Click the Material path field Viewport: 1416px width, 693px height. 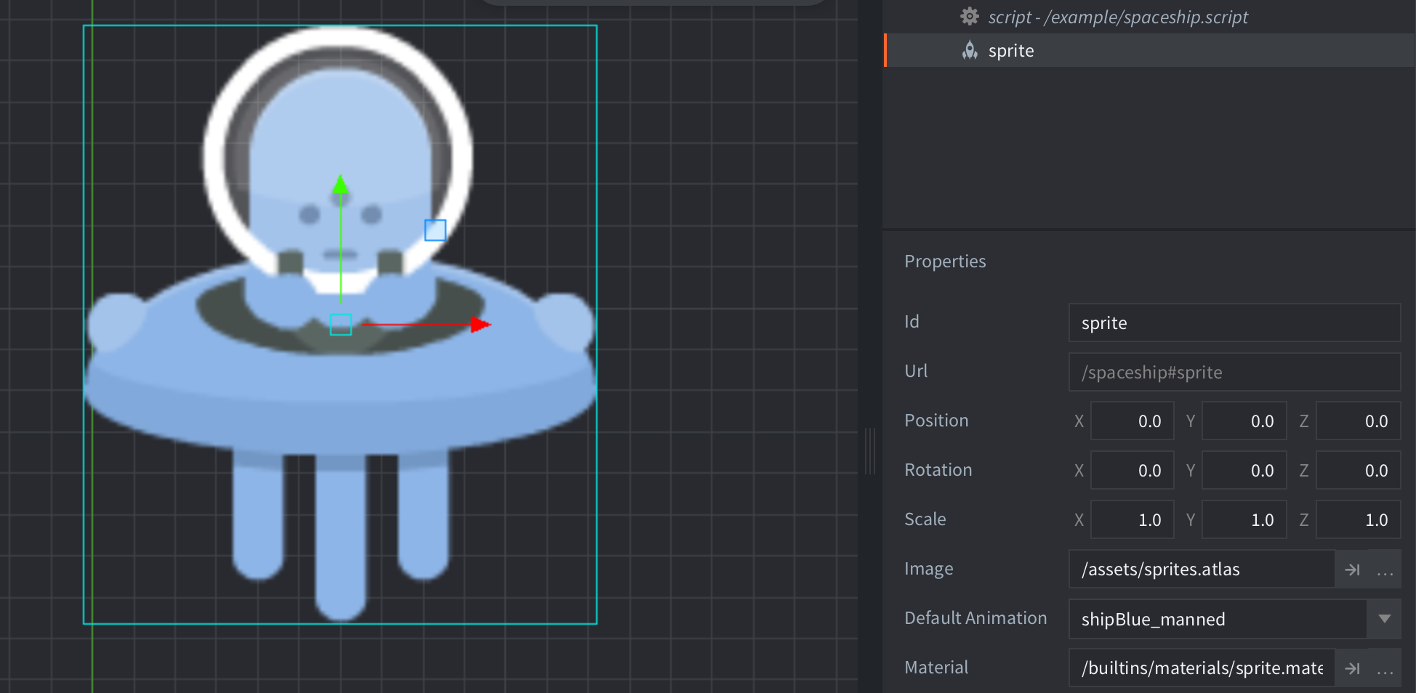pos(1202,668)
